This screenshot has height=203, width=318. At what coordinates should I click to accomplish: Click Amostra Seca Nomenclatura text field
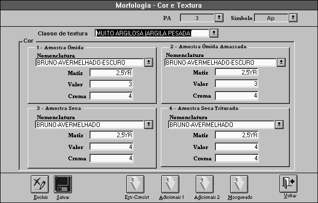coord(89,125)
